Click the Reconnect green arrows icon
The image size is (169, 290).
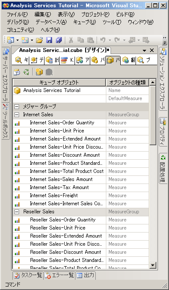26,72
